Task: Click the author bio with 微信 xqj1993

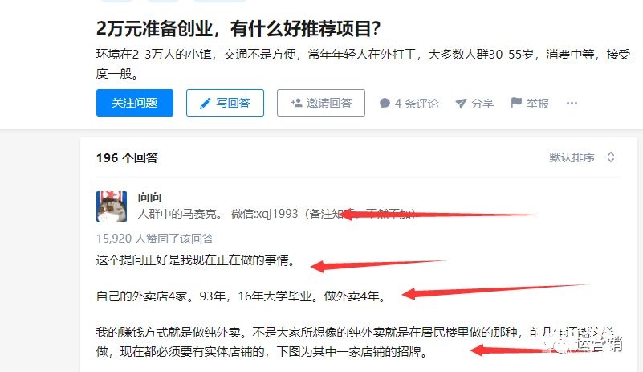Action: point(276,214)
